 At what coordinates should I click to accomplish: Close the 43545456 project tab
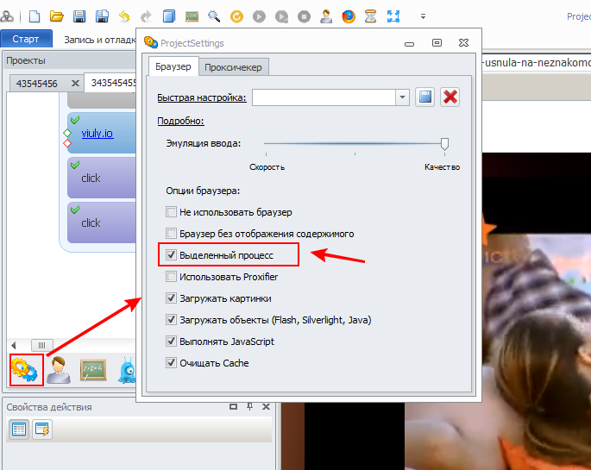coord(75,83)
